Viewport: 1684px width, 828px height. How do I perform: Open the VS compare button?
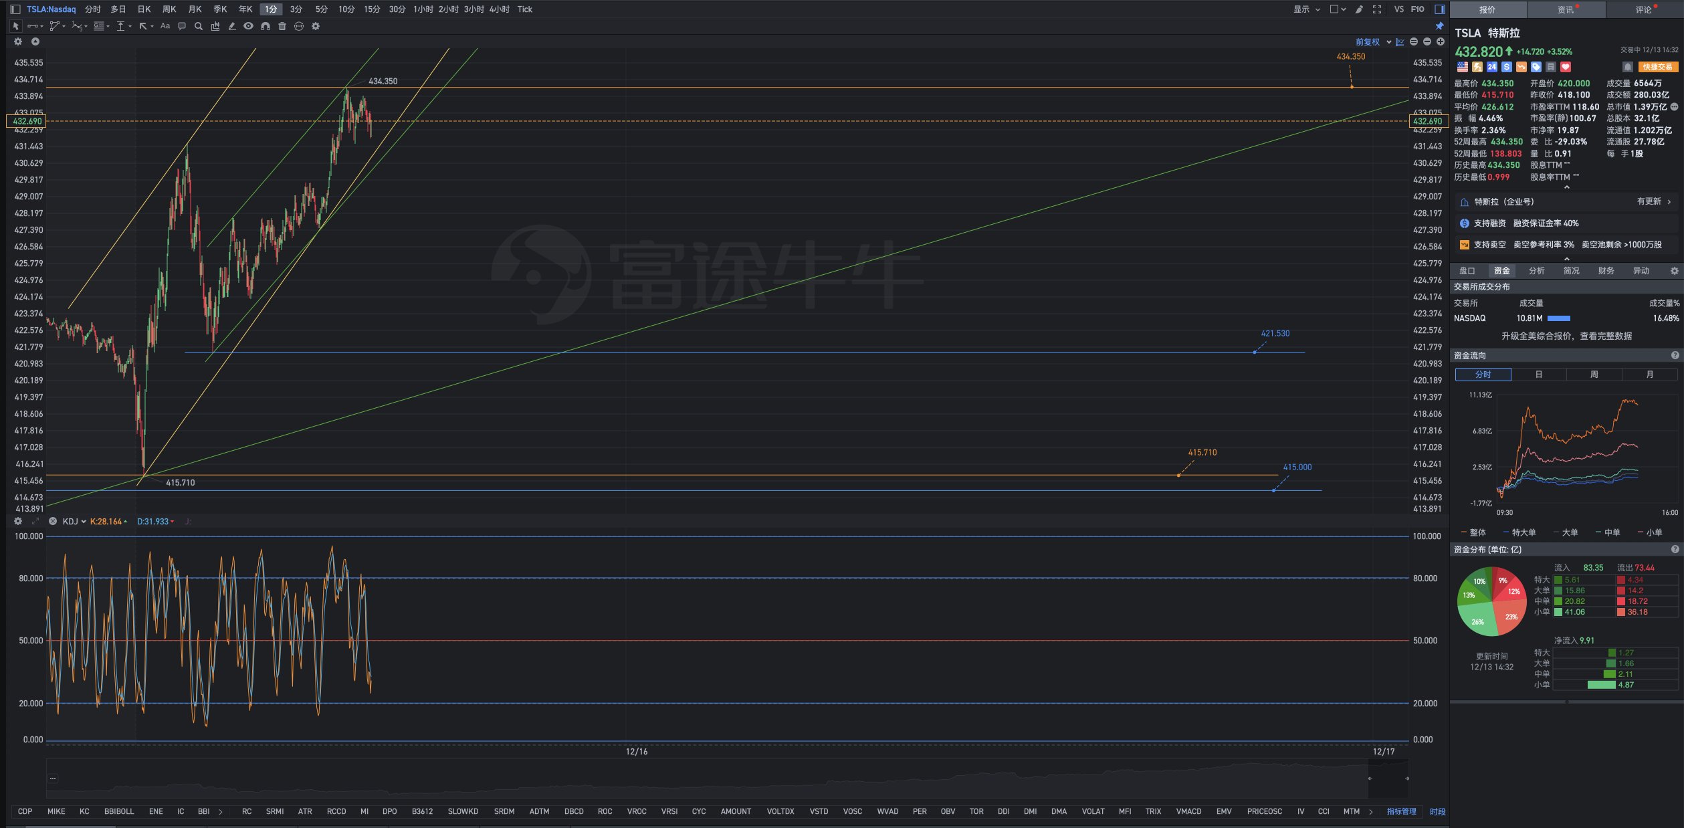pyautogui.click(x=1399, y=9)
